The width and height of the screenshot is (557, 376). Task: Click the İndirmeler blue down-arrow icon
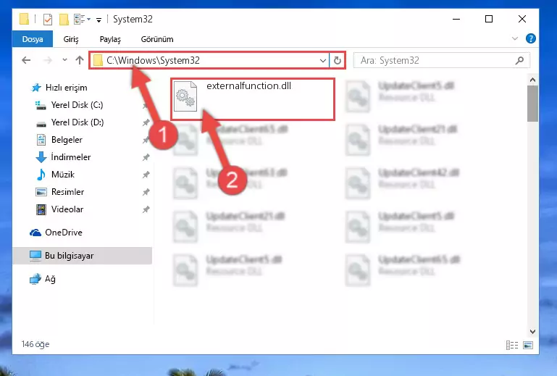41,157
